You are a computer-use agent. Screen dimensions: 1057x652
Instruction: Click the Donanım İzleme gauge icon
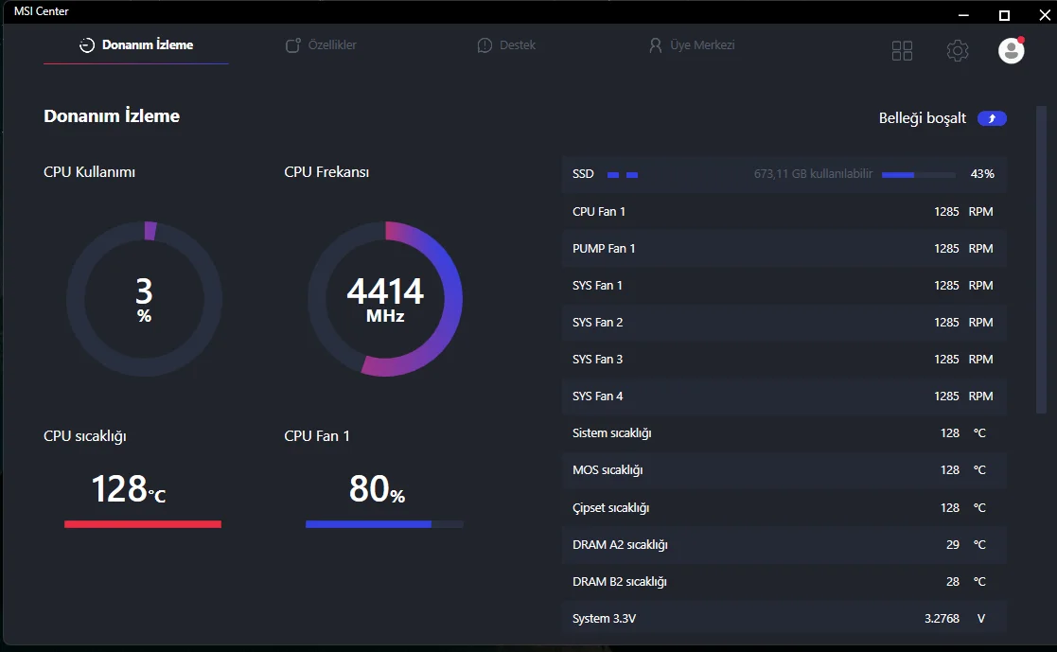pyautogui.click(x=87, y=45)
